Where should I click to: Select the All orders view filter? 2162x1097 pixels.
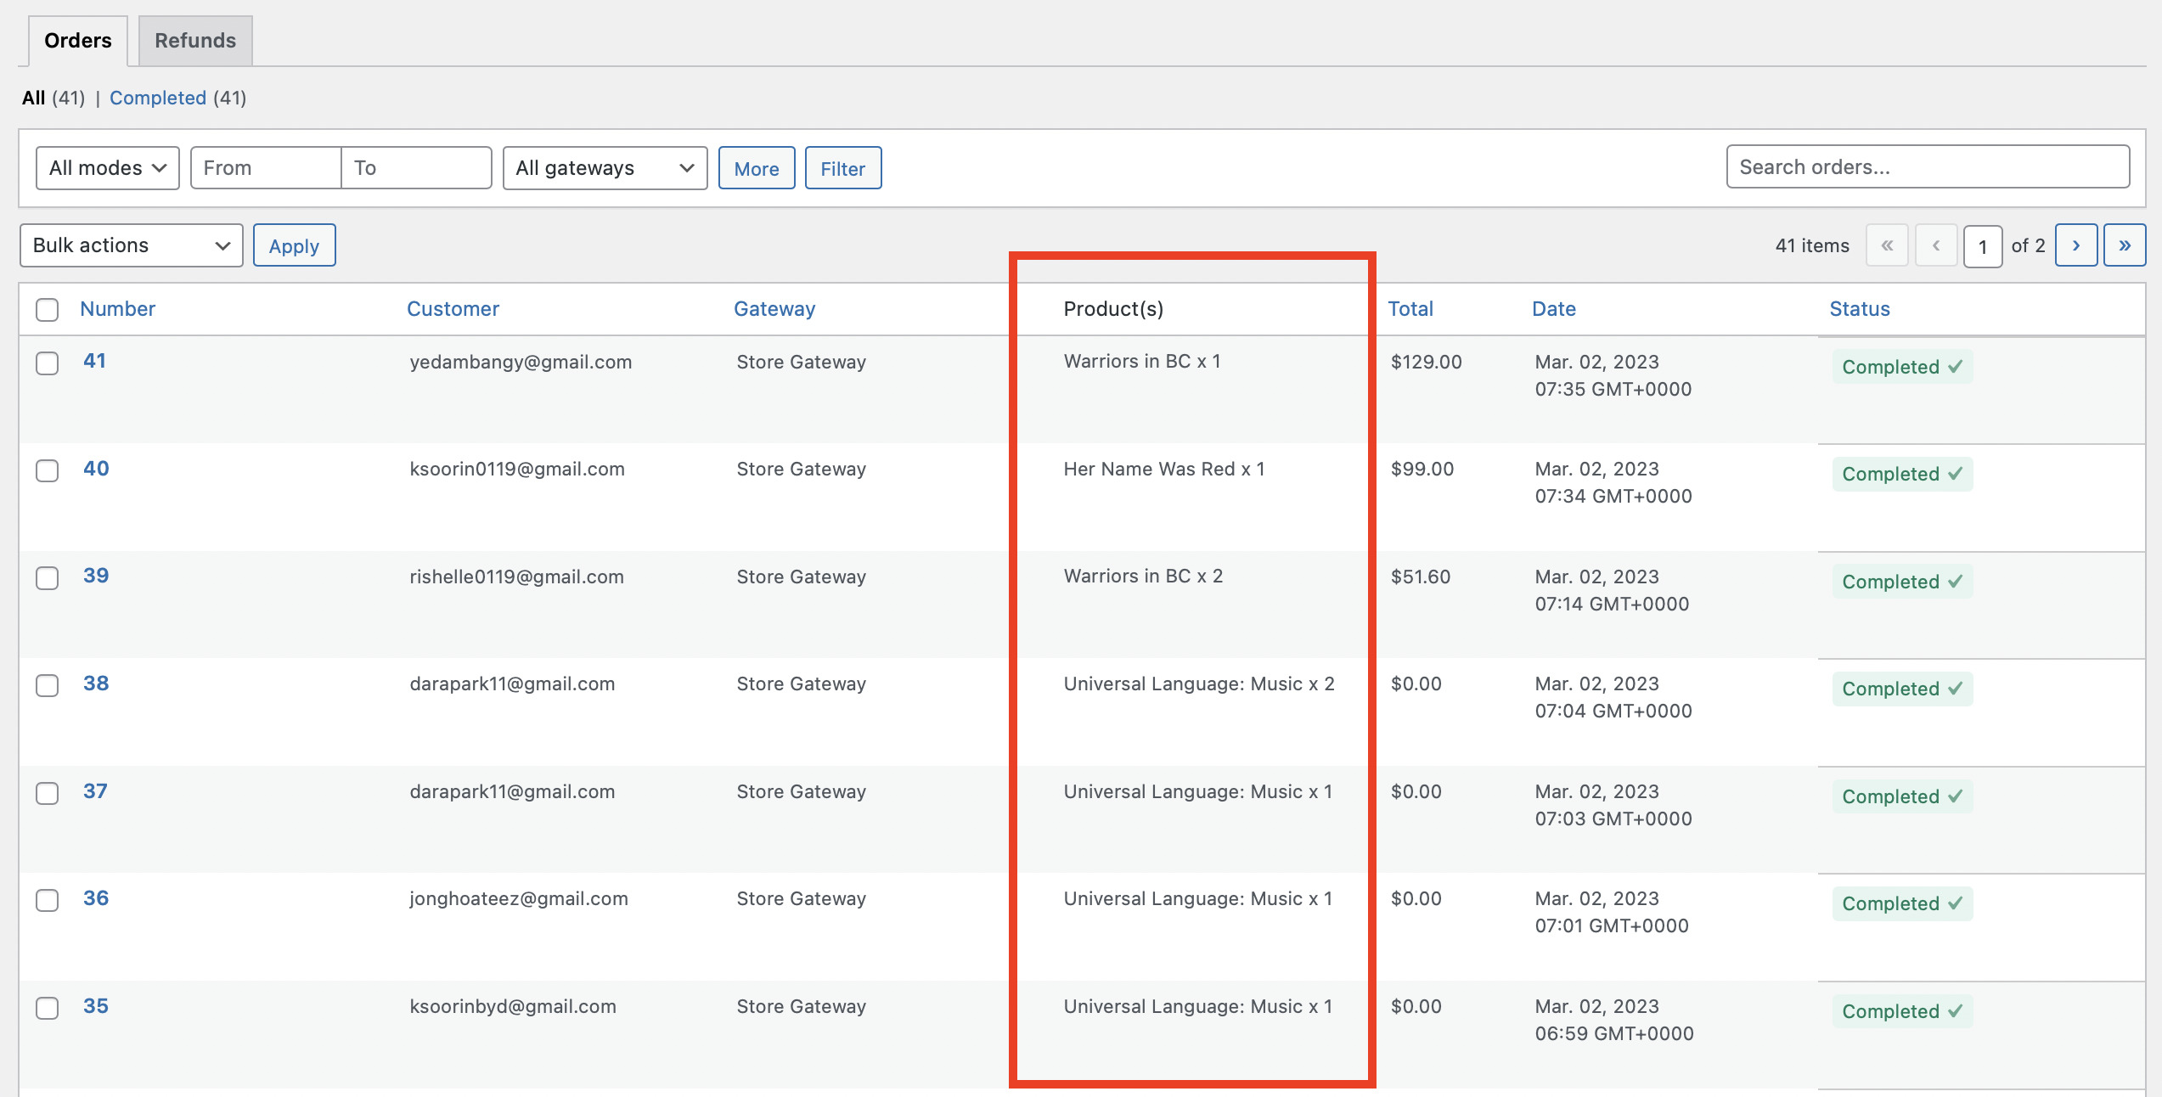click(x=34, y=98)
